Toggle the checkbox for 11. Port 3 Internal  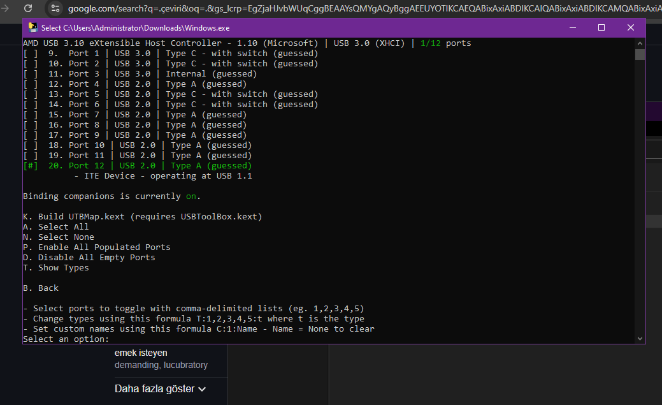click(x=31, y=74)
